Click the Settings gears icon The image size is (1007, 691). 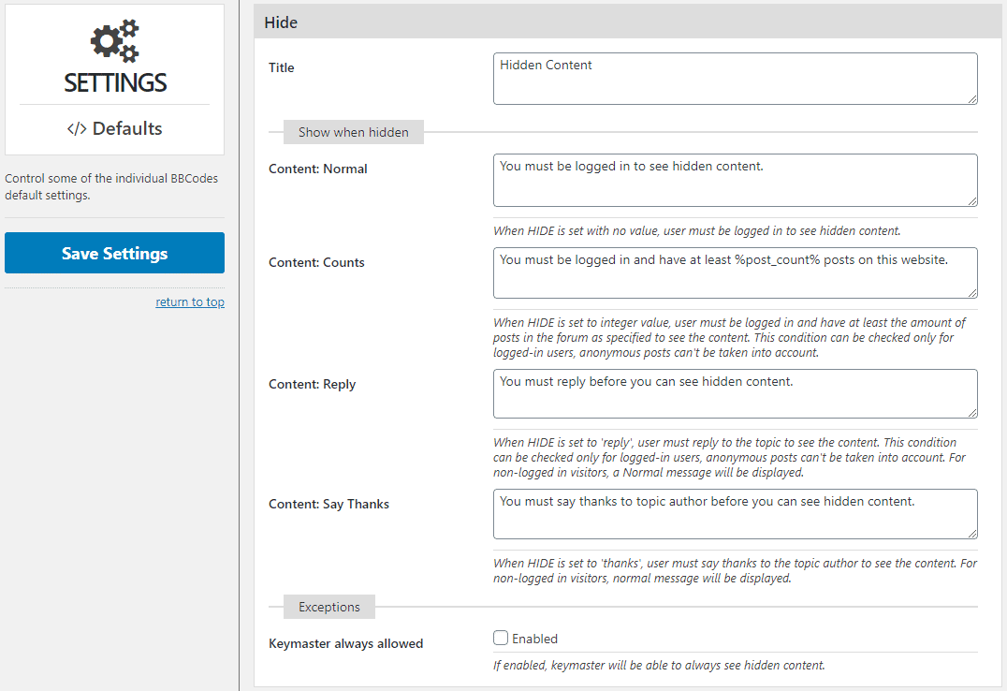pos(115,41)
